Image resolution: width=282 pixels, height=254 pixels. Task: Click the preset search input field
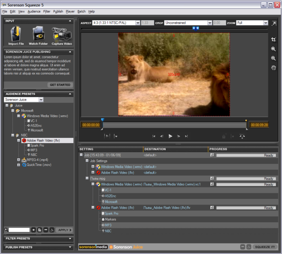coord(19,230)
